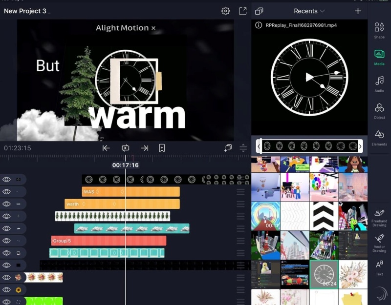
Task: Add new media with the plus icon
Action: tap(358, 11)
